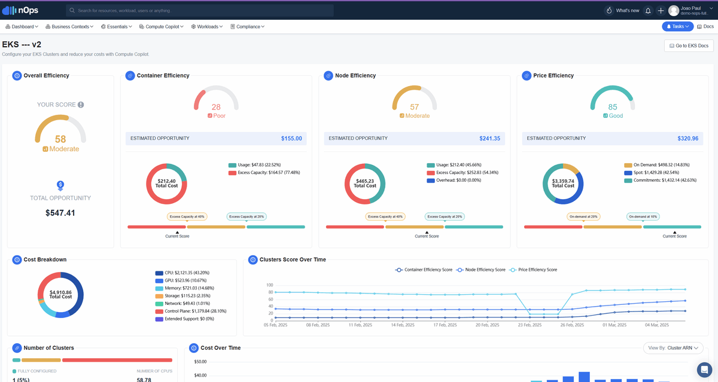This screenshot has width=718, height=382.
Task: Click the Price Efficiency panel icon
Action: [527, 76]
